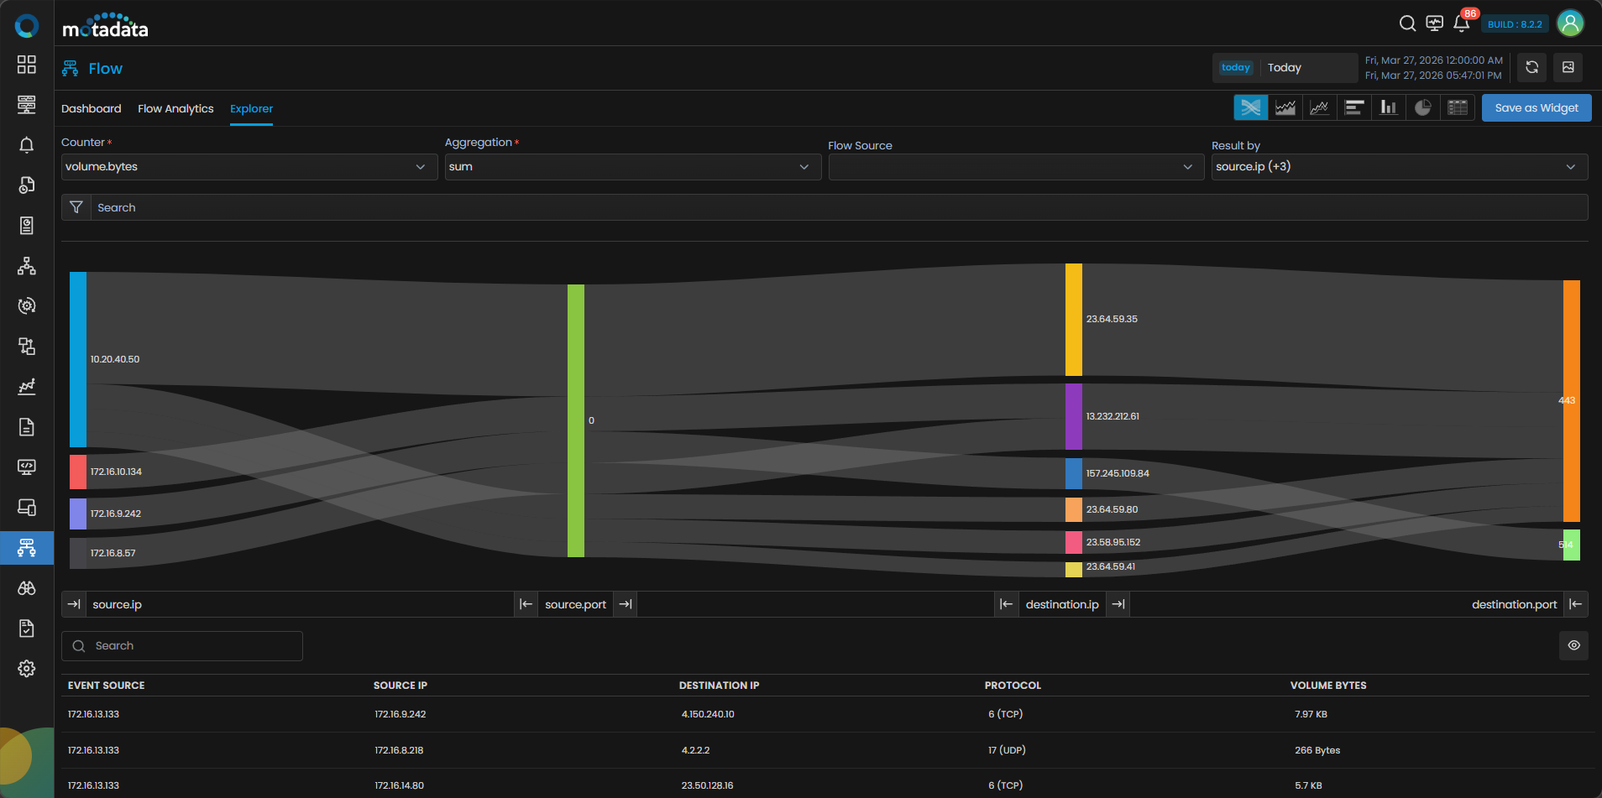Expand the Aggregation dropdown set to sum

632,167
